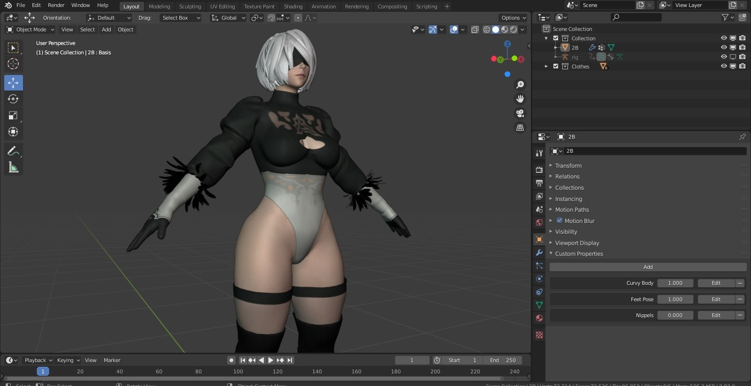Click Add under Custom Properties

648,267
